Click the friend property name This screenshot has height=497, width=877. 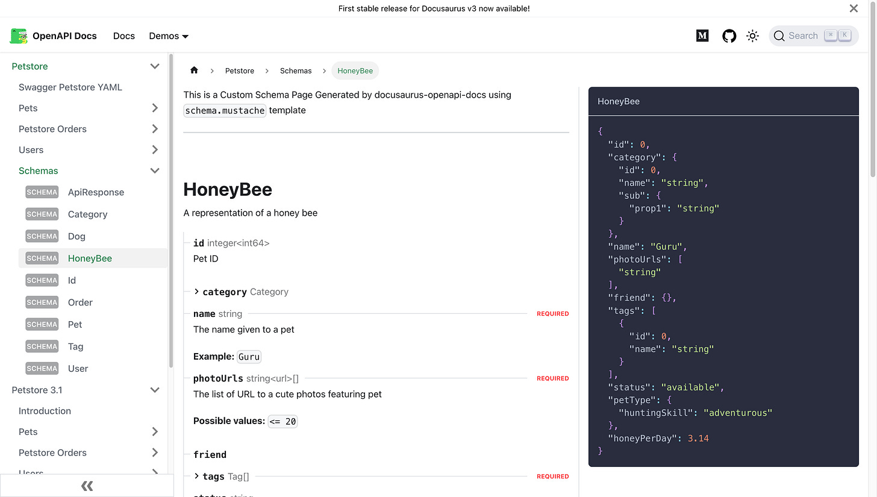pyautogui.click(x=210, y=455)
